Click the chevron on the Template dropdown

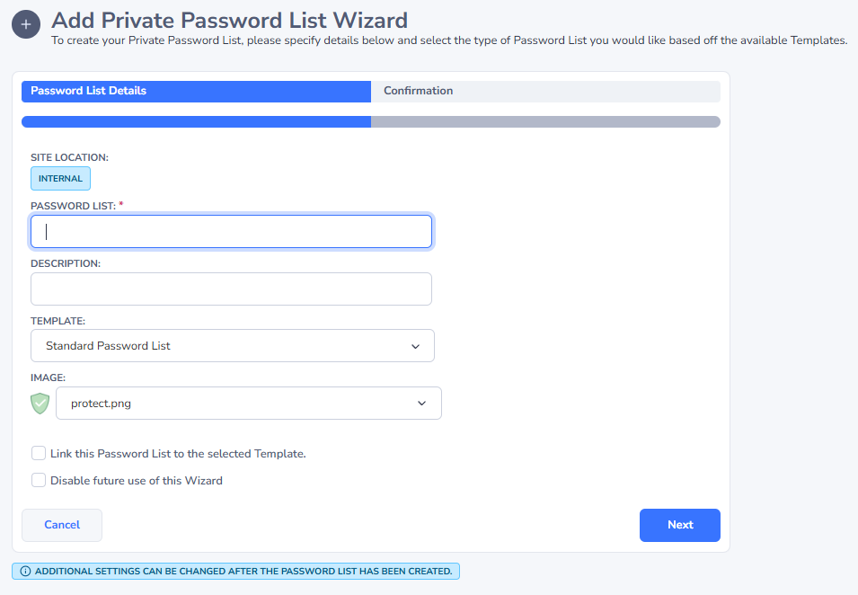(x=415, y=345)
